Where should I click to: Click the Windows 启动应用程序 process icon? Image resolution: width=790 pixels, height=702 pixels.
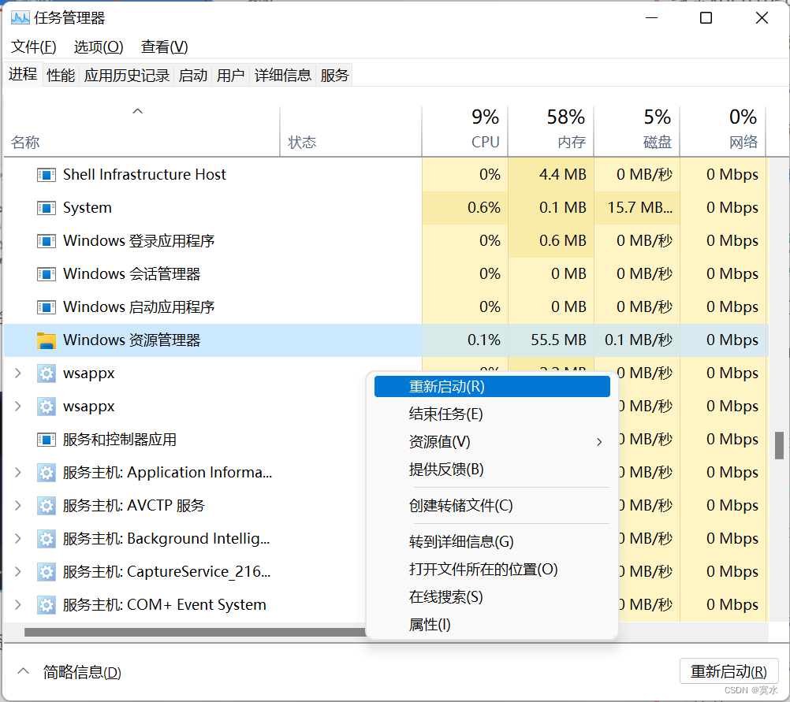pos(47,307)
